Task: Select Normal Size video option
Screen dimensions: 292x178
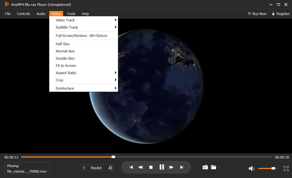Action: (x=83, y=51)
